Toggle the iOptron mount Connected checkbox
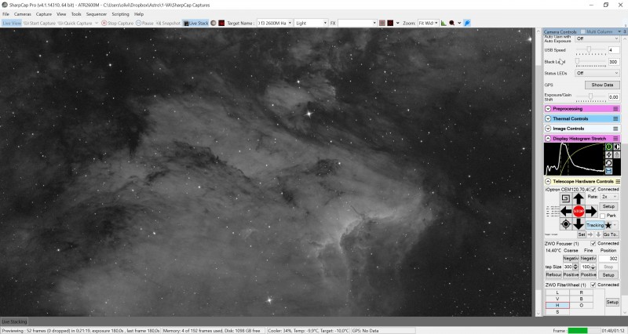 click(x=593, y=189)
